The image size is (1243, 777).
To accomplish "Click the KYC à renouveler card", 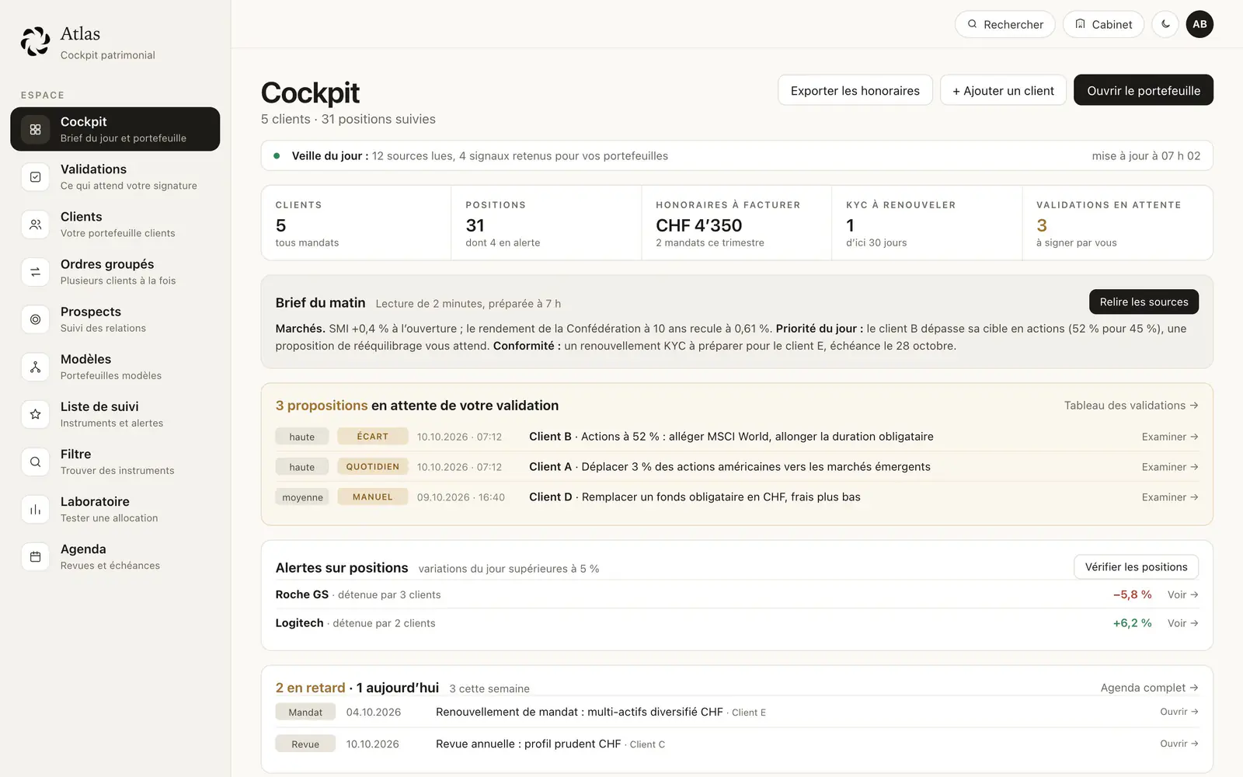I will click(927, 223).
